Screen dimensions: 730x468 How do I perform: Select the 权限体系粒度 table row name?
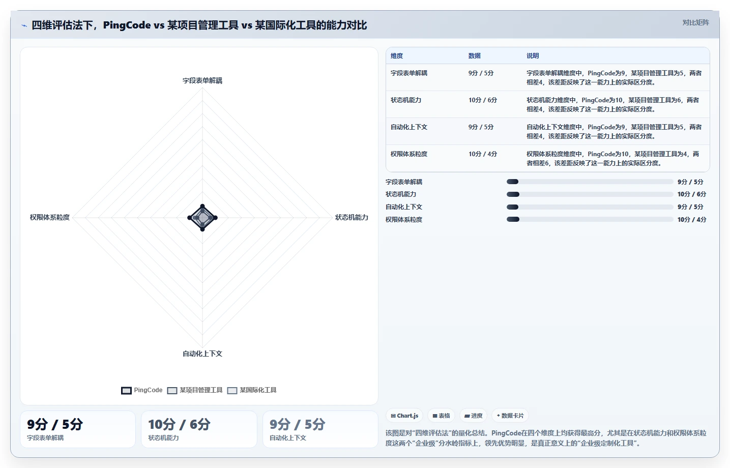tap(409, 154)
